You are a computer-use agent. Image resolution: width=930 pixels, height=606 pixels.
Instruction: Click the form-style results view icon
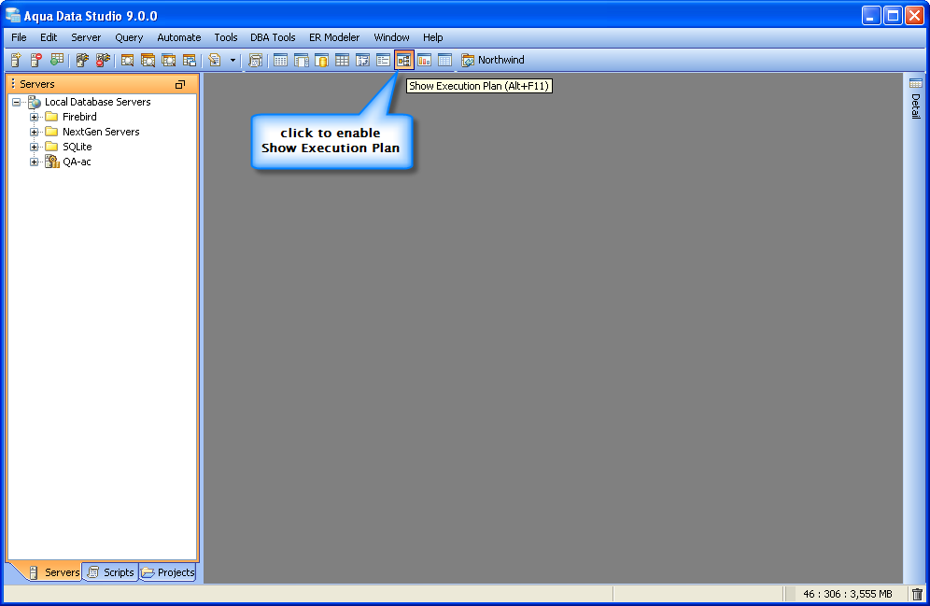383,60
